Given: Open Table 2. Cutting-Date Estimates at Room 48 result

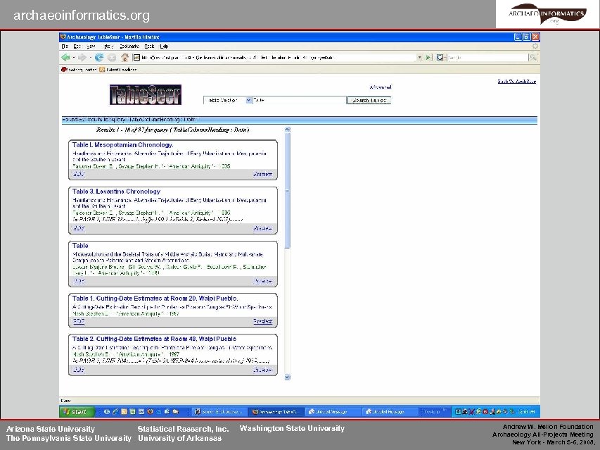Looking at the screenshot, I should pos(154,339).
